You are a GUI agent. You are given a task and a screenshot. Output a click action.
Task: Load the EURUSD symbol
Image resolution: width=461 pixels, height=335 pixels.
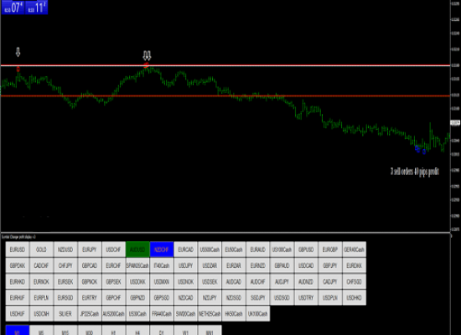pos(18,250)
